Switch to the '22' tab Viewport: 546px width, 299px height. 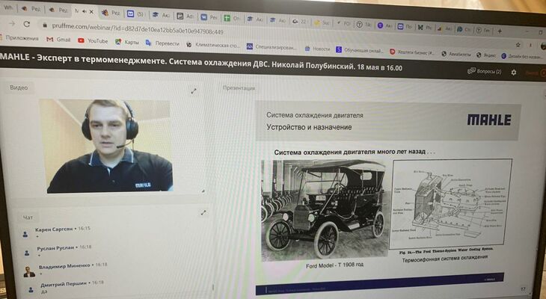coord(299,21)
